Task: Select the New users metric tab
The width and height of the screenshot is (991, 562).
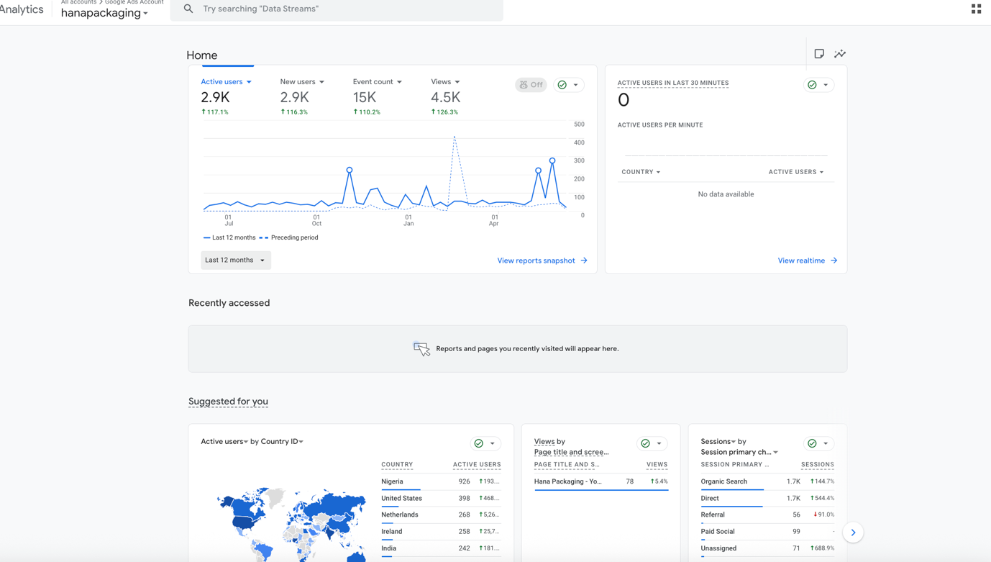Action: pyautogui.click(x=301, y=81)
